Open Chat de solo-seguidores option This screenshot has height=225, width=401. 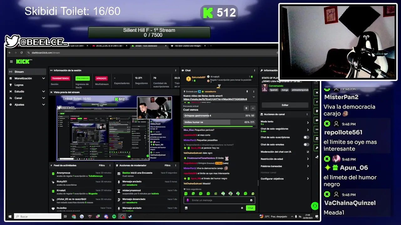[x=285, y=130]
